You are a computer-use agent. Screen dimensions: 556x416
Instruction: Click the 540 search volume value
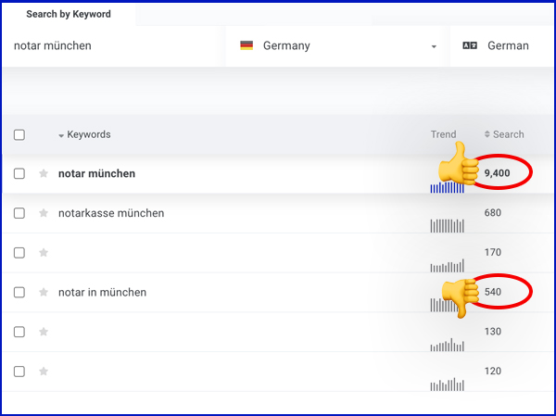pos(493,292)
